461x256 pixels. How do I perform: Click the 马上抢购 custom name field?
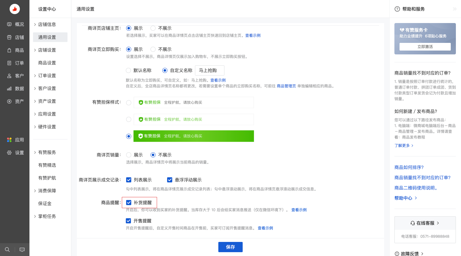(210, 70)
